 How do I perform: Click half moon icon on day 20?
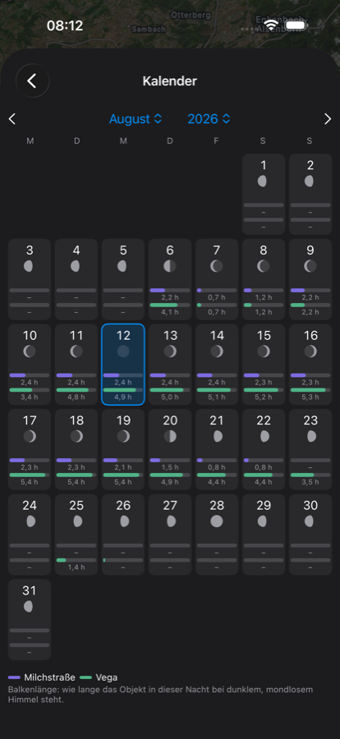pyautogui.click(x=170, y=437)
